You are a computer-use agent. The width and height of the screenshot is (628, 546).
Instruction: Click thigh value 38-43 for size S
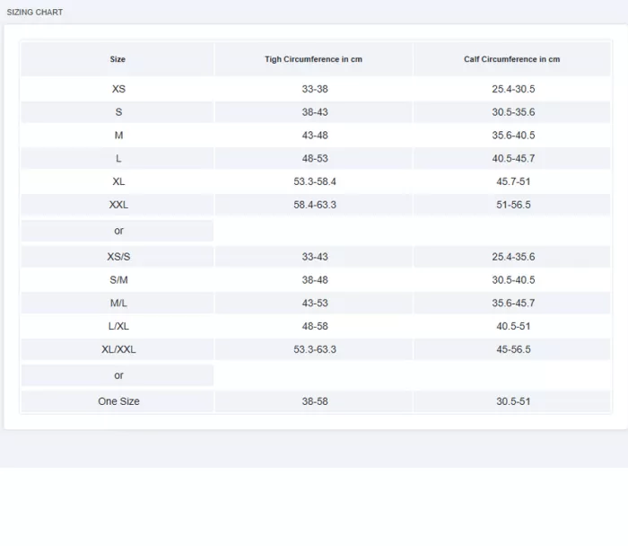(314, 112)
